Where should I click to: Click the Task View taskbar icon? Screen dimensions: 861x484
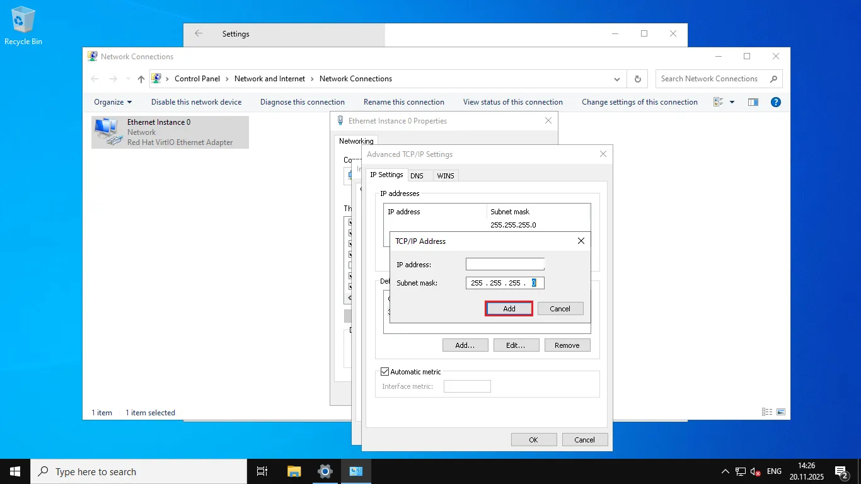point(262,471)
